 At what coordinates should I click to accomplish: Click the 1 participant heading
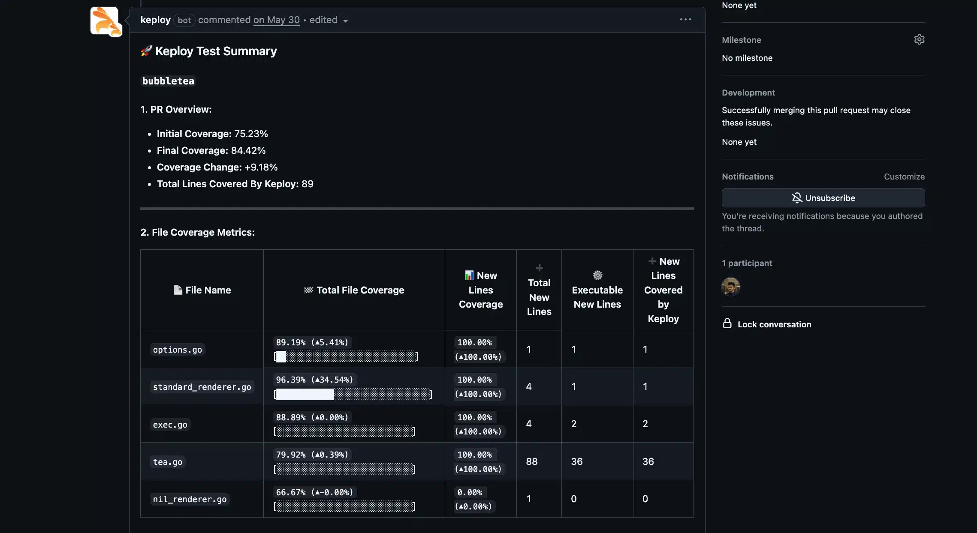tap(747, 263)
